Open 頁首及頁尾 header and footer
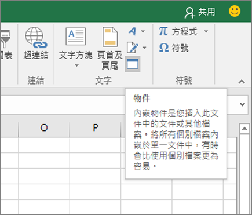 (110, 48)
